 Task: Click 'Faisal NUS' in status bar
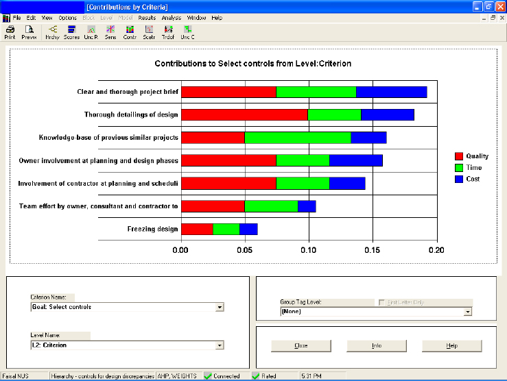click(x=15, y=376)
